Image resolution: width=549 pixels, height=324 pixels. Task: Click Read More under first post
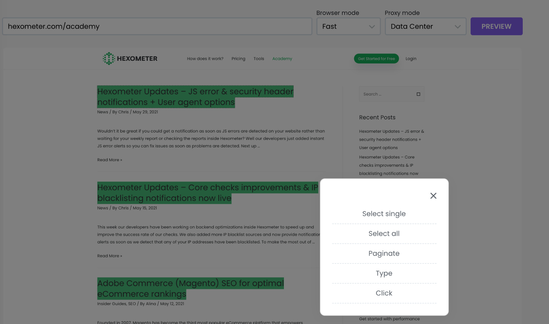109,160
